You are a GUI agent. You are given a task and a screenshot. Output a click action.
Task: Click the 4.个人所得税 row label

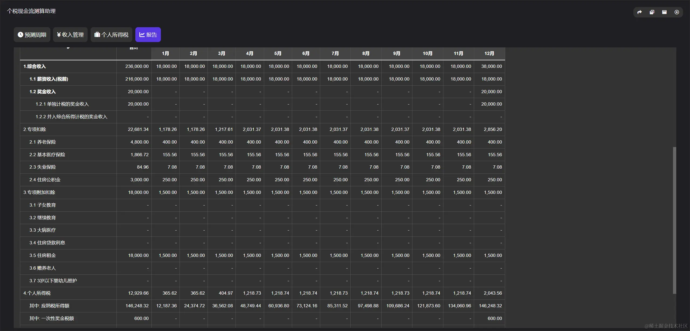[x=37, y=293]
